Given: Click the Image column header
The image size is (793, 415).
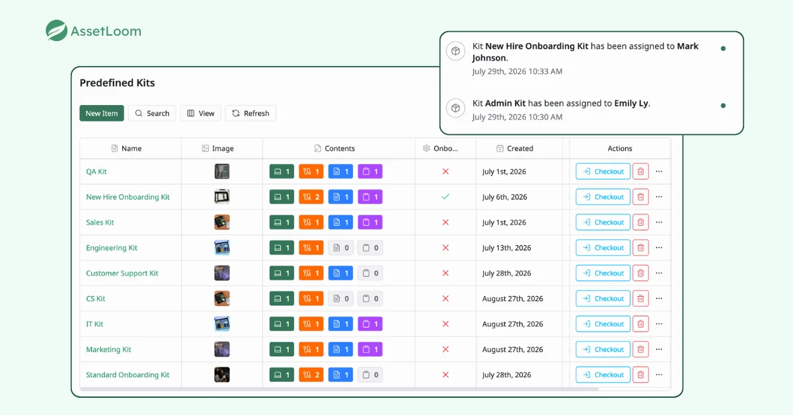Looking at the screenshot, I should point(222,149).
